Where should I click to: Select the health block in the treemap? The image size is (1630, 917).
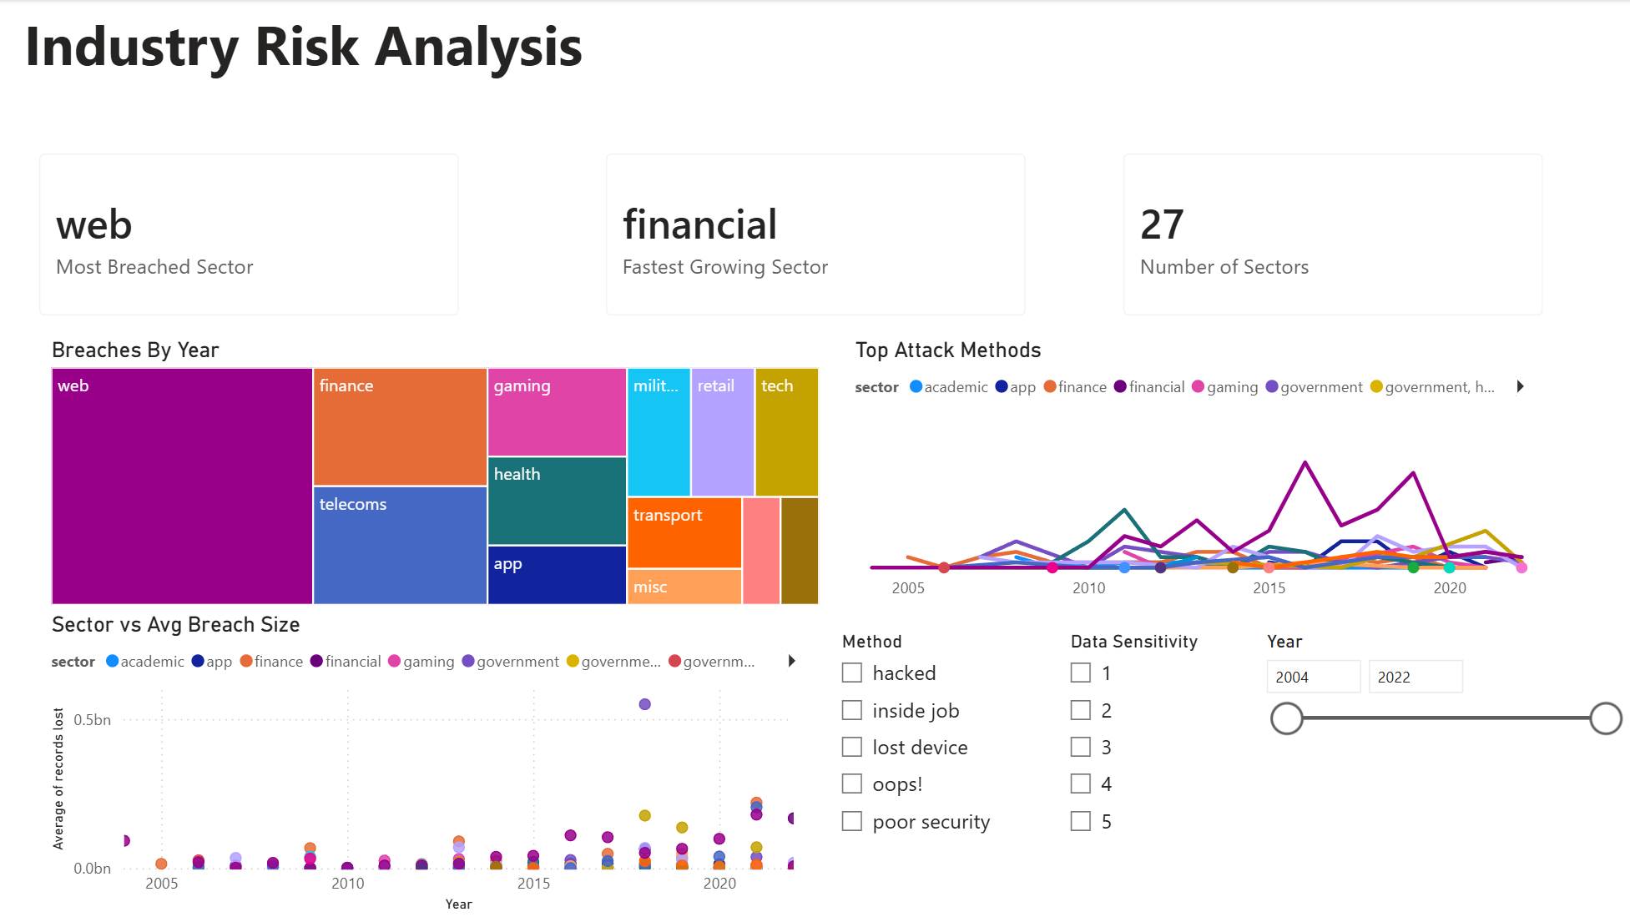pos(556,499)
